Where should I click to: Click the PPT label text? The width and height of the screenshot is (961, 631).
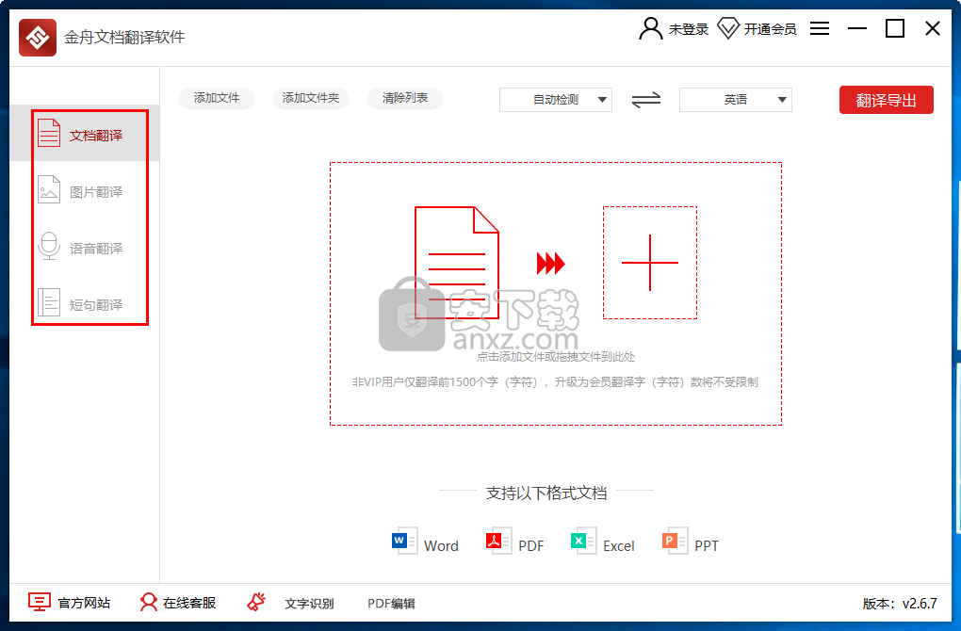point(707,546)
